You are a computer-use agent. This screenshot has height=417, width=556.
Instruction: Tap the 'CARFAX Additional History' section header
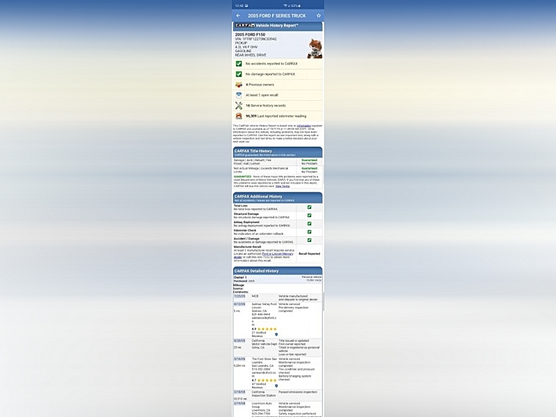tap(277, 198)
